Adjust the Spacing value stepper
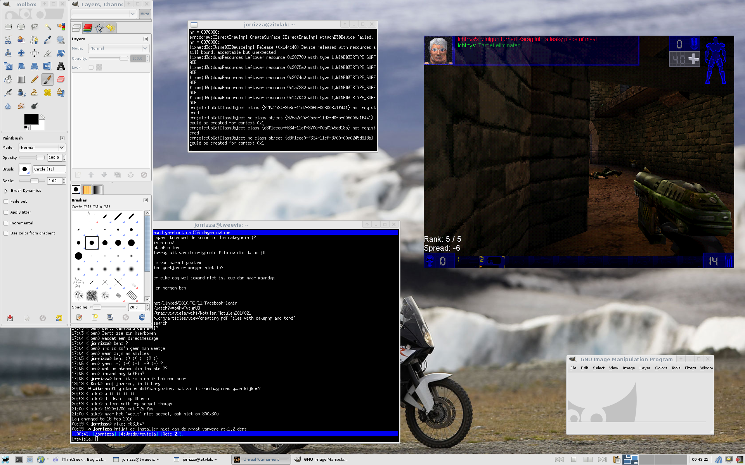 click(x=147, y=307)
